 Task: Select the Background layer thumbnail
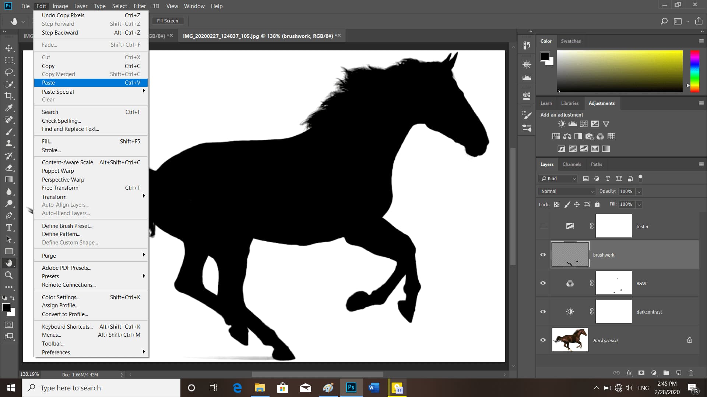(x=570, y=340)
